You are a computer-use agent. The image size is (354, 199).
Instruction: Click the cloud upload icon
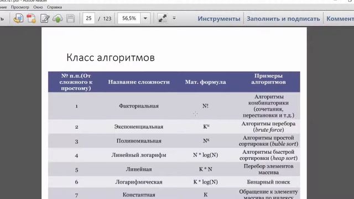(x=58, y=18)
